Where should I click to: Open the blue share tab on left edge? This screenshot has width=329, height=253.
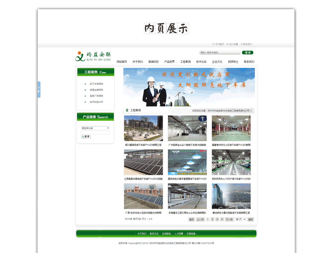click(39, 89)
